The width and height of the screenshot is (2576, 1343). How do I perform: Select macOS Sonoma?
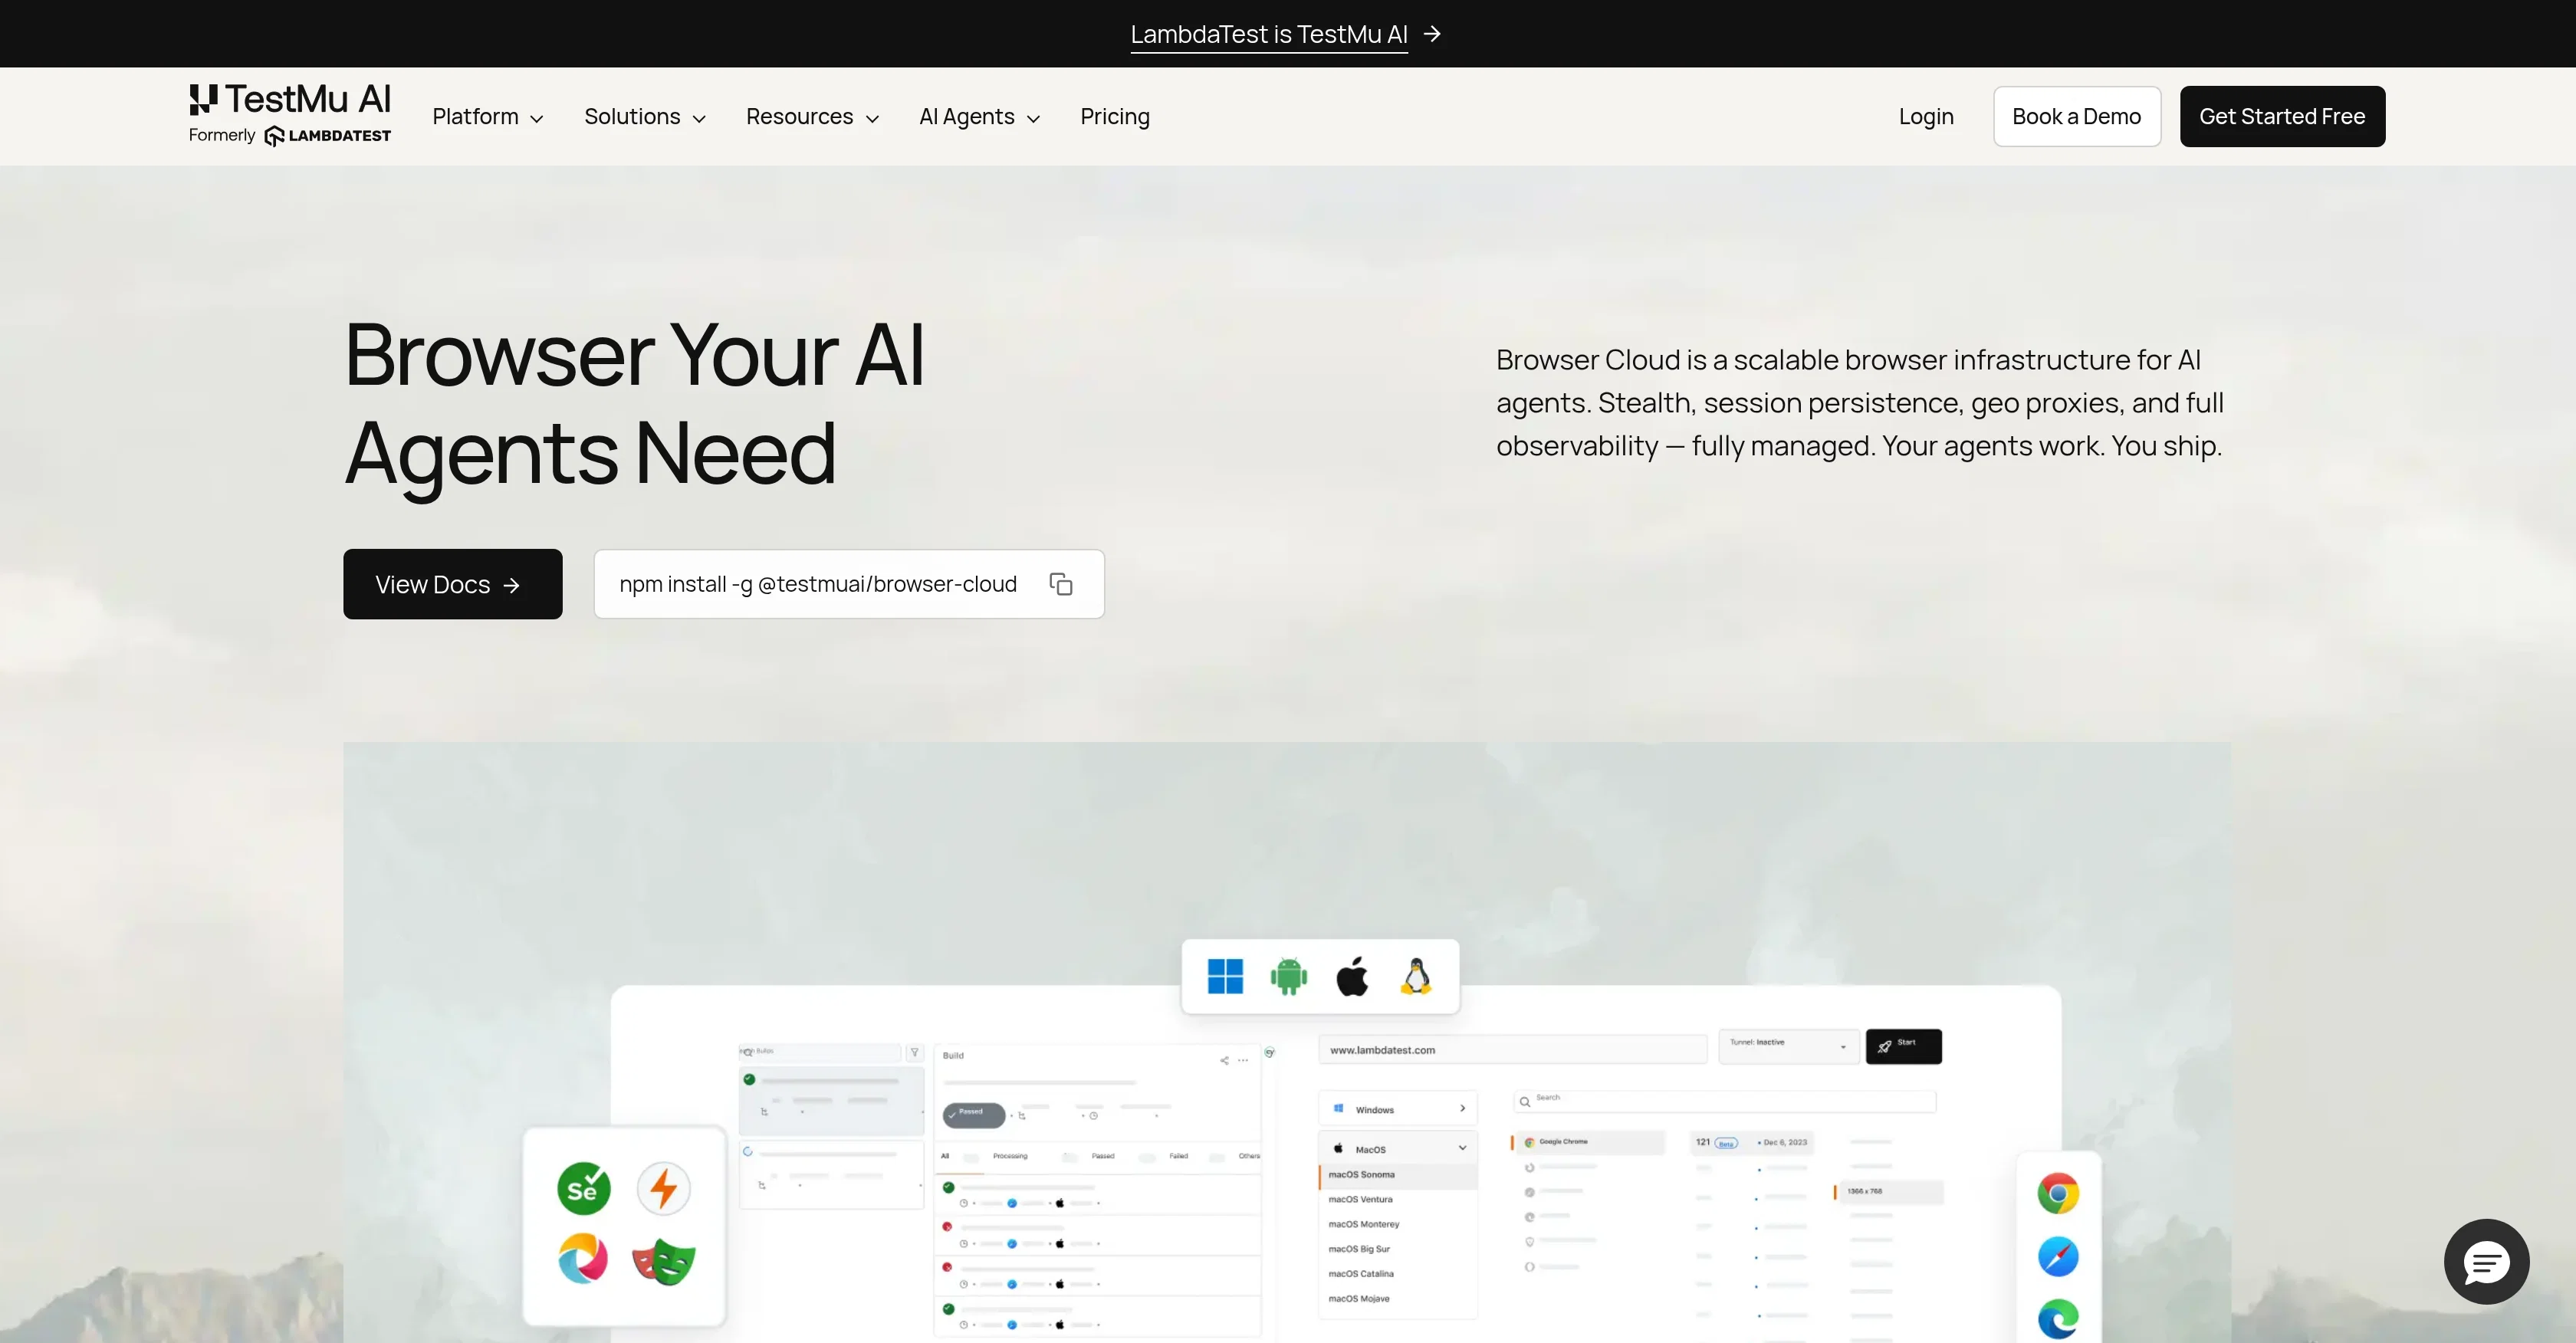click(x=1398, y=1175)
